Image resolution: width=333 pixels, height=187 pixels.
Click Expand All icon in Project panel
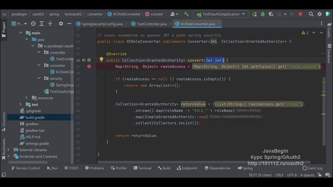point(42,24)
